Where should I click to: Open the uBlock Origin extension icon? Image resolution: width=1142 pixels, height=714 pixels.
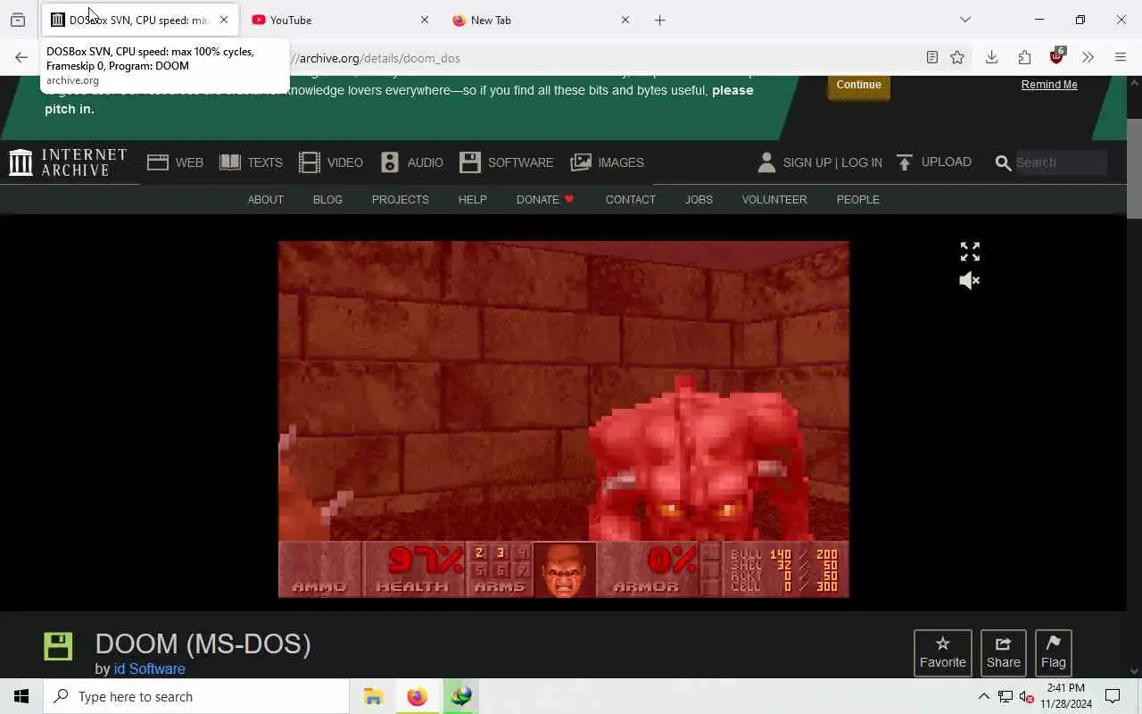pyautogui.click(x=1057, y=56)
